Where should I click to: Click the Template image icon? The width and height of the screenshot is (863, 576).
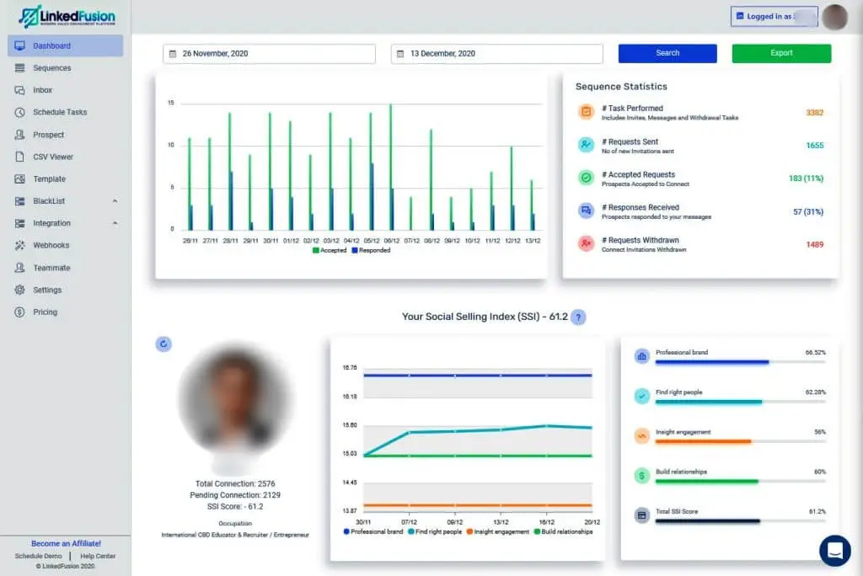[20, 179]
